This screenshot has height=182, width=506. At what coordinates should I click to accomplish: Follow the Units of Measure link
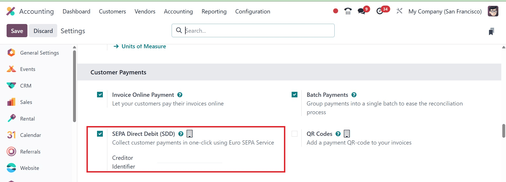[144, 46]
